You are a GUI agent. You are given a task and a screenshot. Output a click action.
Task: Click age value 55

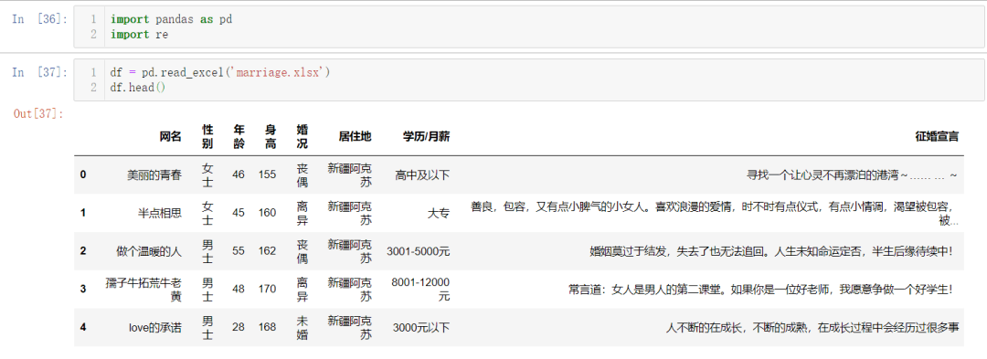point(239,251)
